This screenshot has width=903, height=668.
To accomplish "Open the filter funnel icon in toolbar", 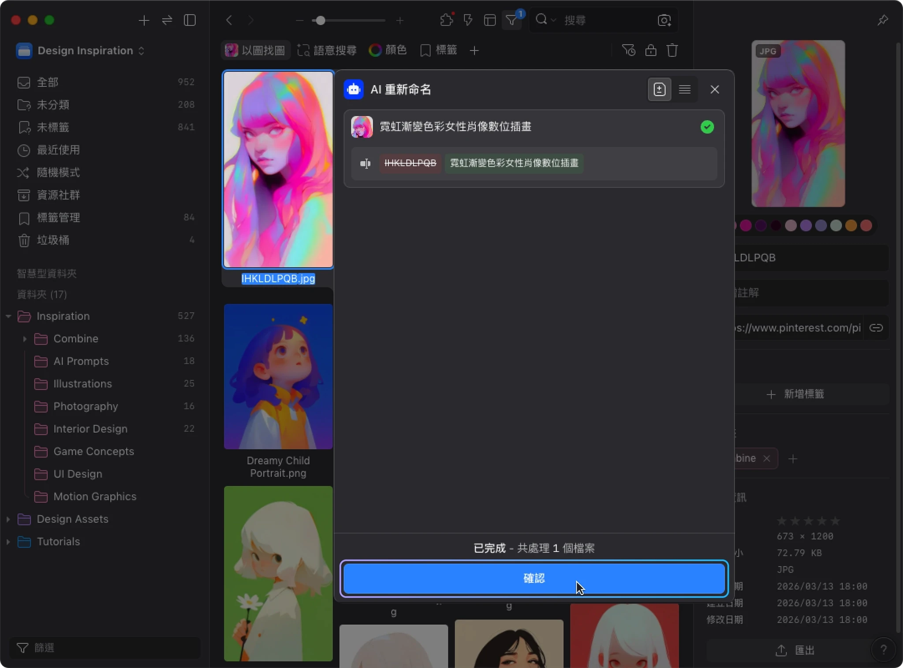I will click(x=511, y=20).
